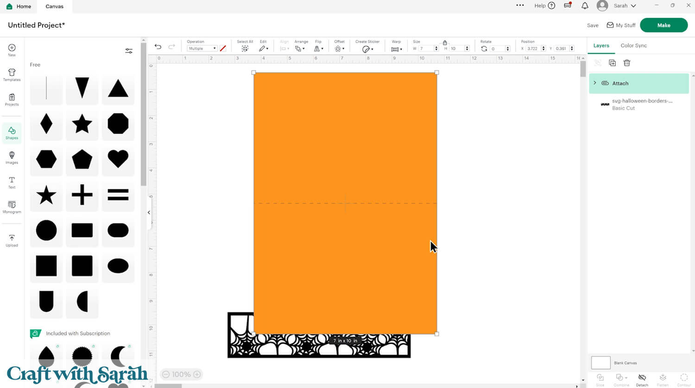Click the Detach icon
Screen dimensions: 695x388
pos(642,379)
